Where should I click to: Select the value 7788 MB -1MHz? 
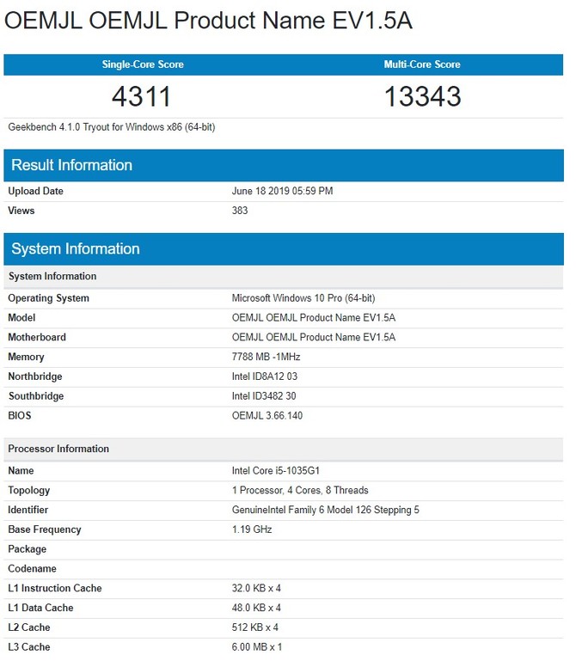(266, 357)
